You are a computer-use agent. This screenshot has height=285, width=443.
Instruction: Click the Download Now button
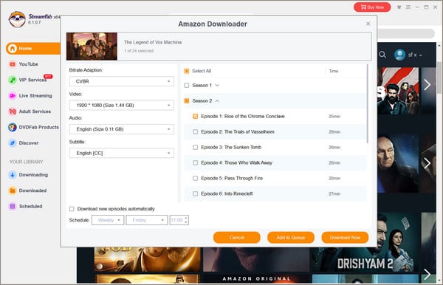pos(345,238)
